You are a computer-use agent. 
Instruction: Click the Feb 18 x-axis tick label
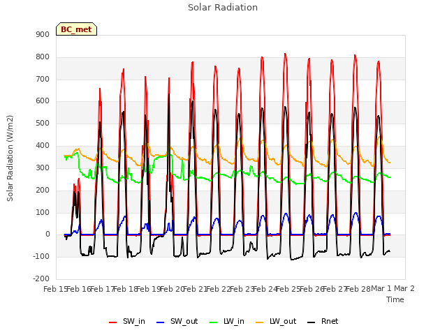(x=126, y=289)
